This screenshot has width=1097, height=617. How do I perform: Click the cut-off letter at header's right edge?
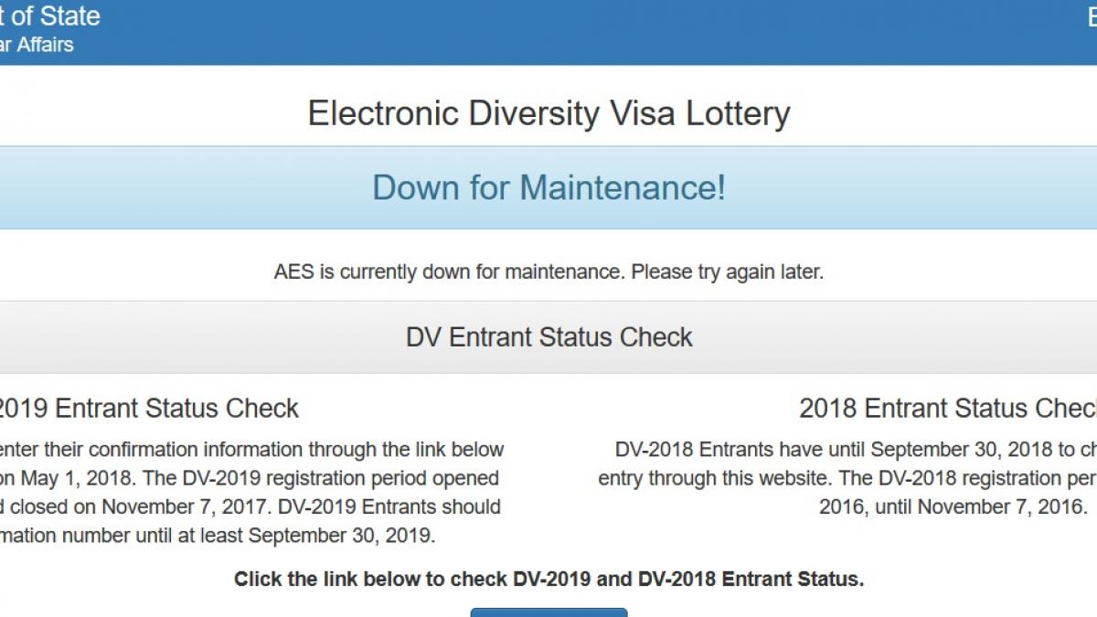[x=1091, y=17]
